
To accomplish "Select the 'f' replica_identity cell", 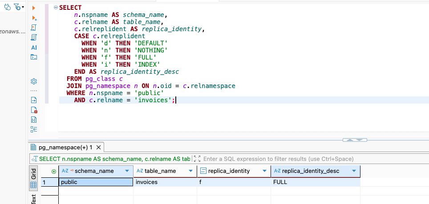I will [234, 182].
